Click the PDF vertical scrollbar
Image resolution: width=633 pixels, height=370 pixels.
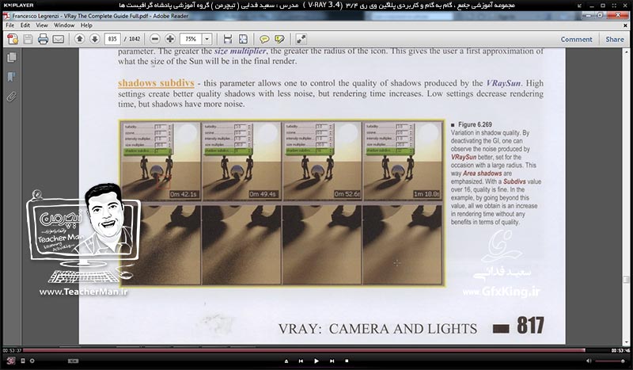click(626, 196)
